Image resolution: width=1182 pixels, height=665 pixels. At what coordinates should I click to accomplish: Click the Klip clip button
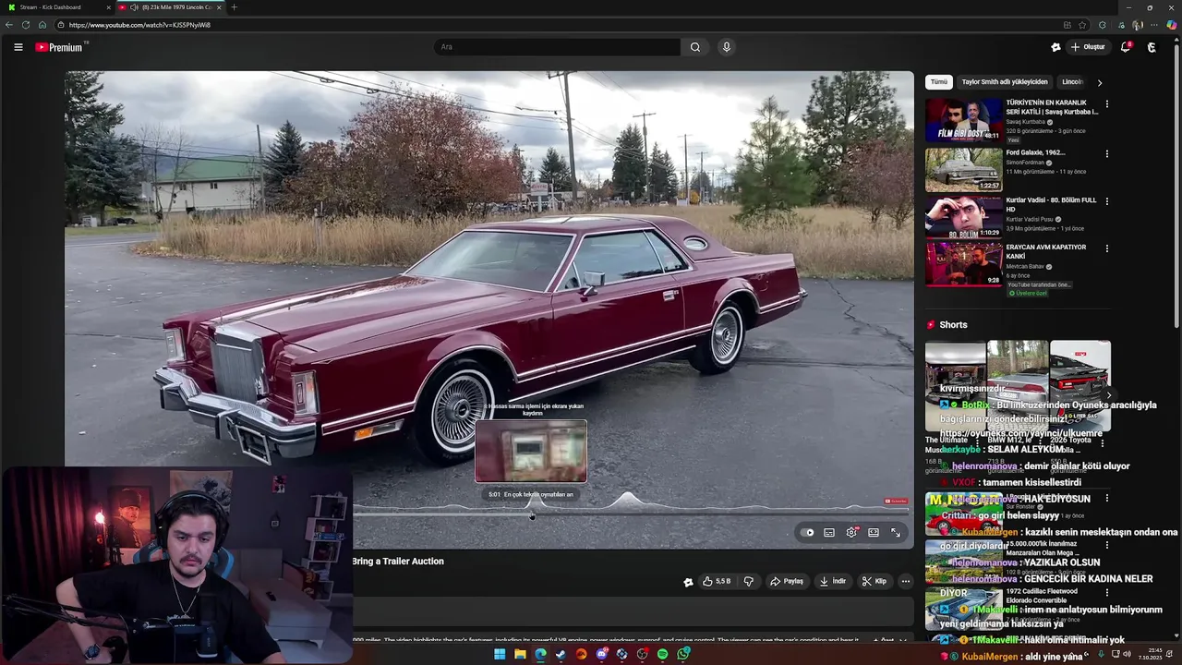[874, 582]
